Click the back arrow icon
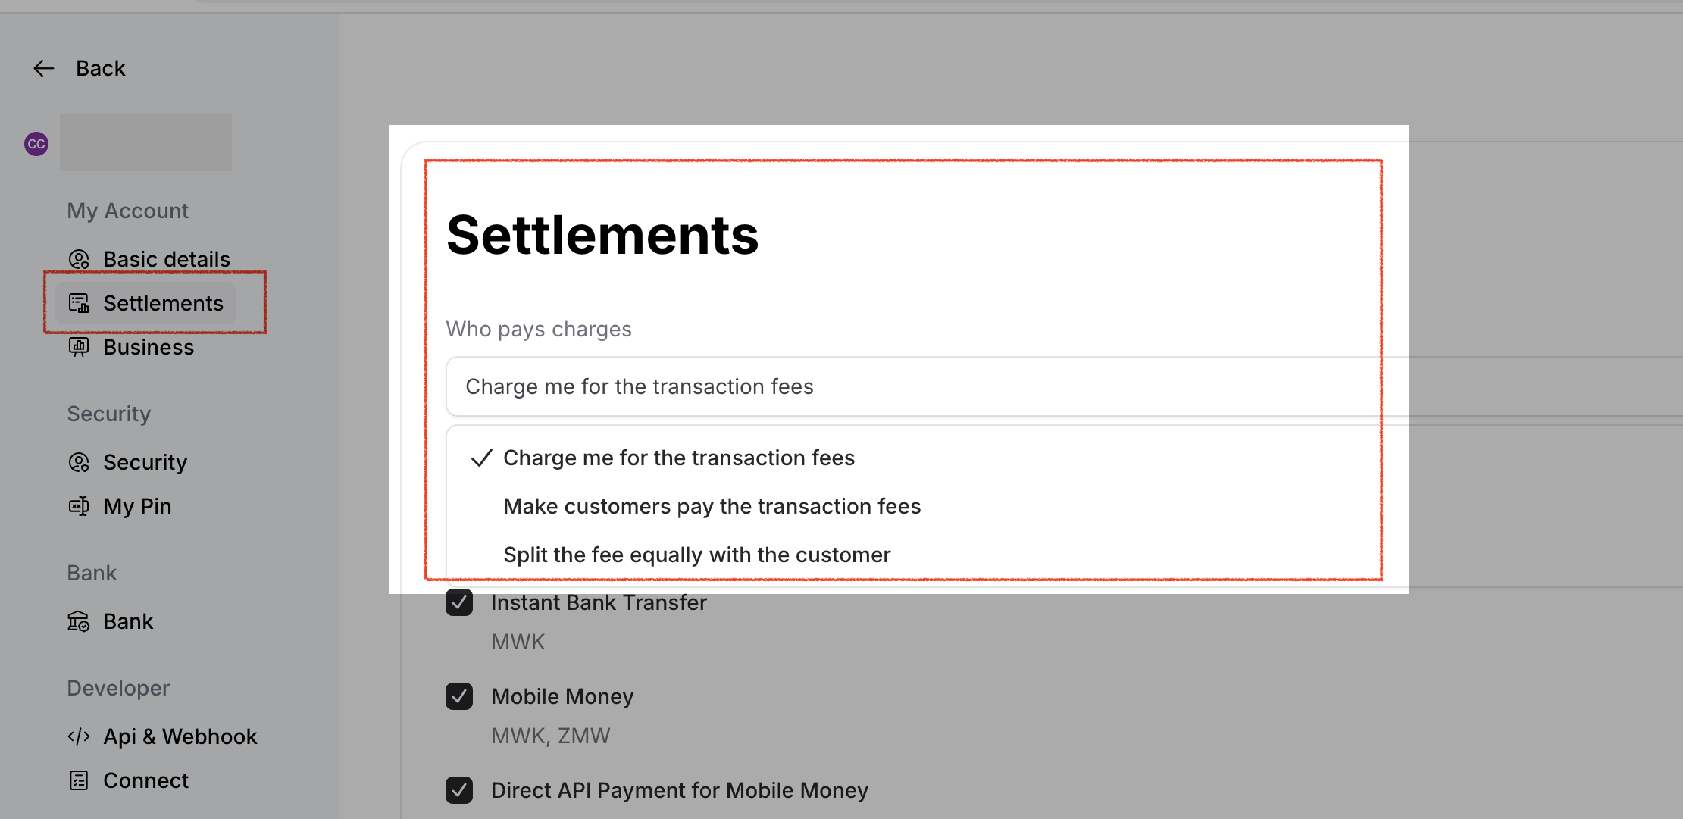Image resolution: width=1683 pixels, height=819 pixels. point(44,69)
